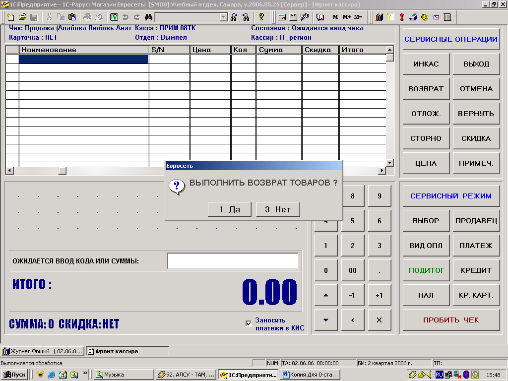
Task: Click the M+ memory add button
Action: [x=347, y=17]
